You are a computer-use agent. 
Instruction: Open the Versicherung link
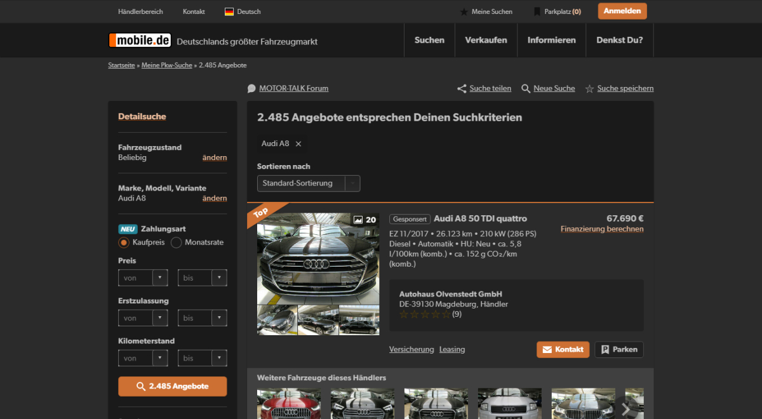coord(411,349)
